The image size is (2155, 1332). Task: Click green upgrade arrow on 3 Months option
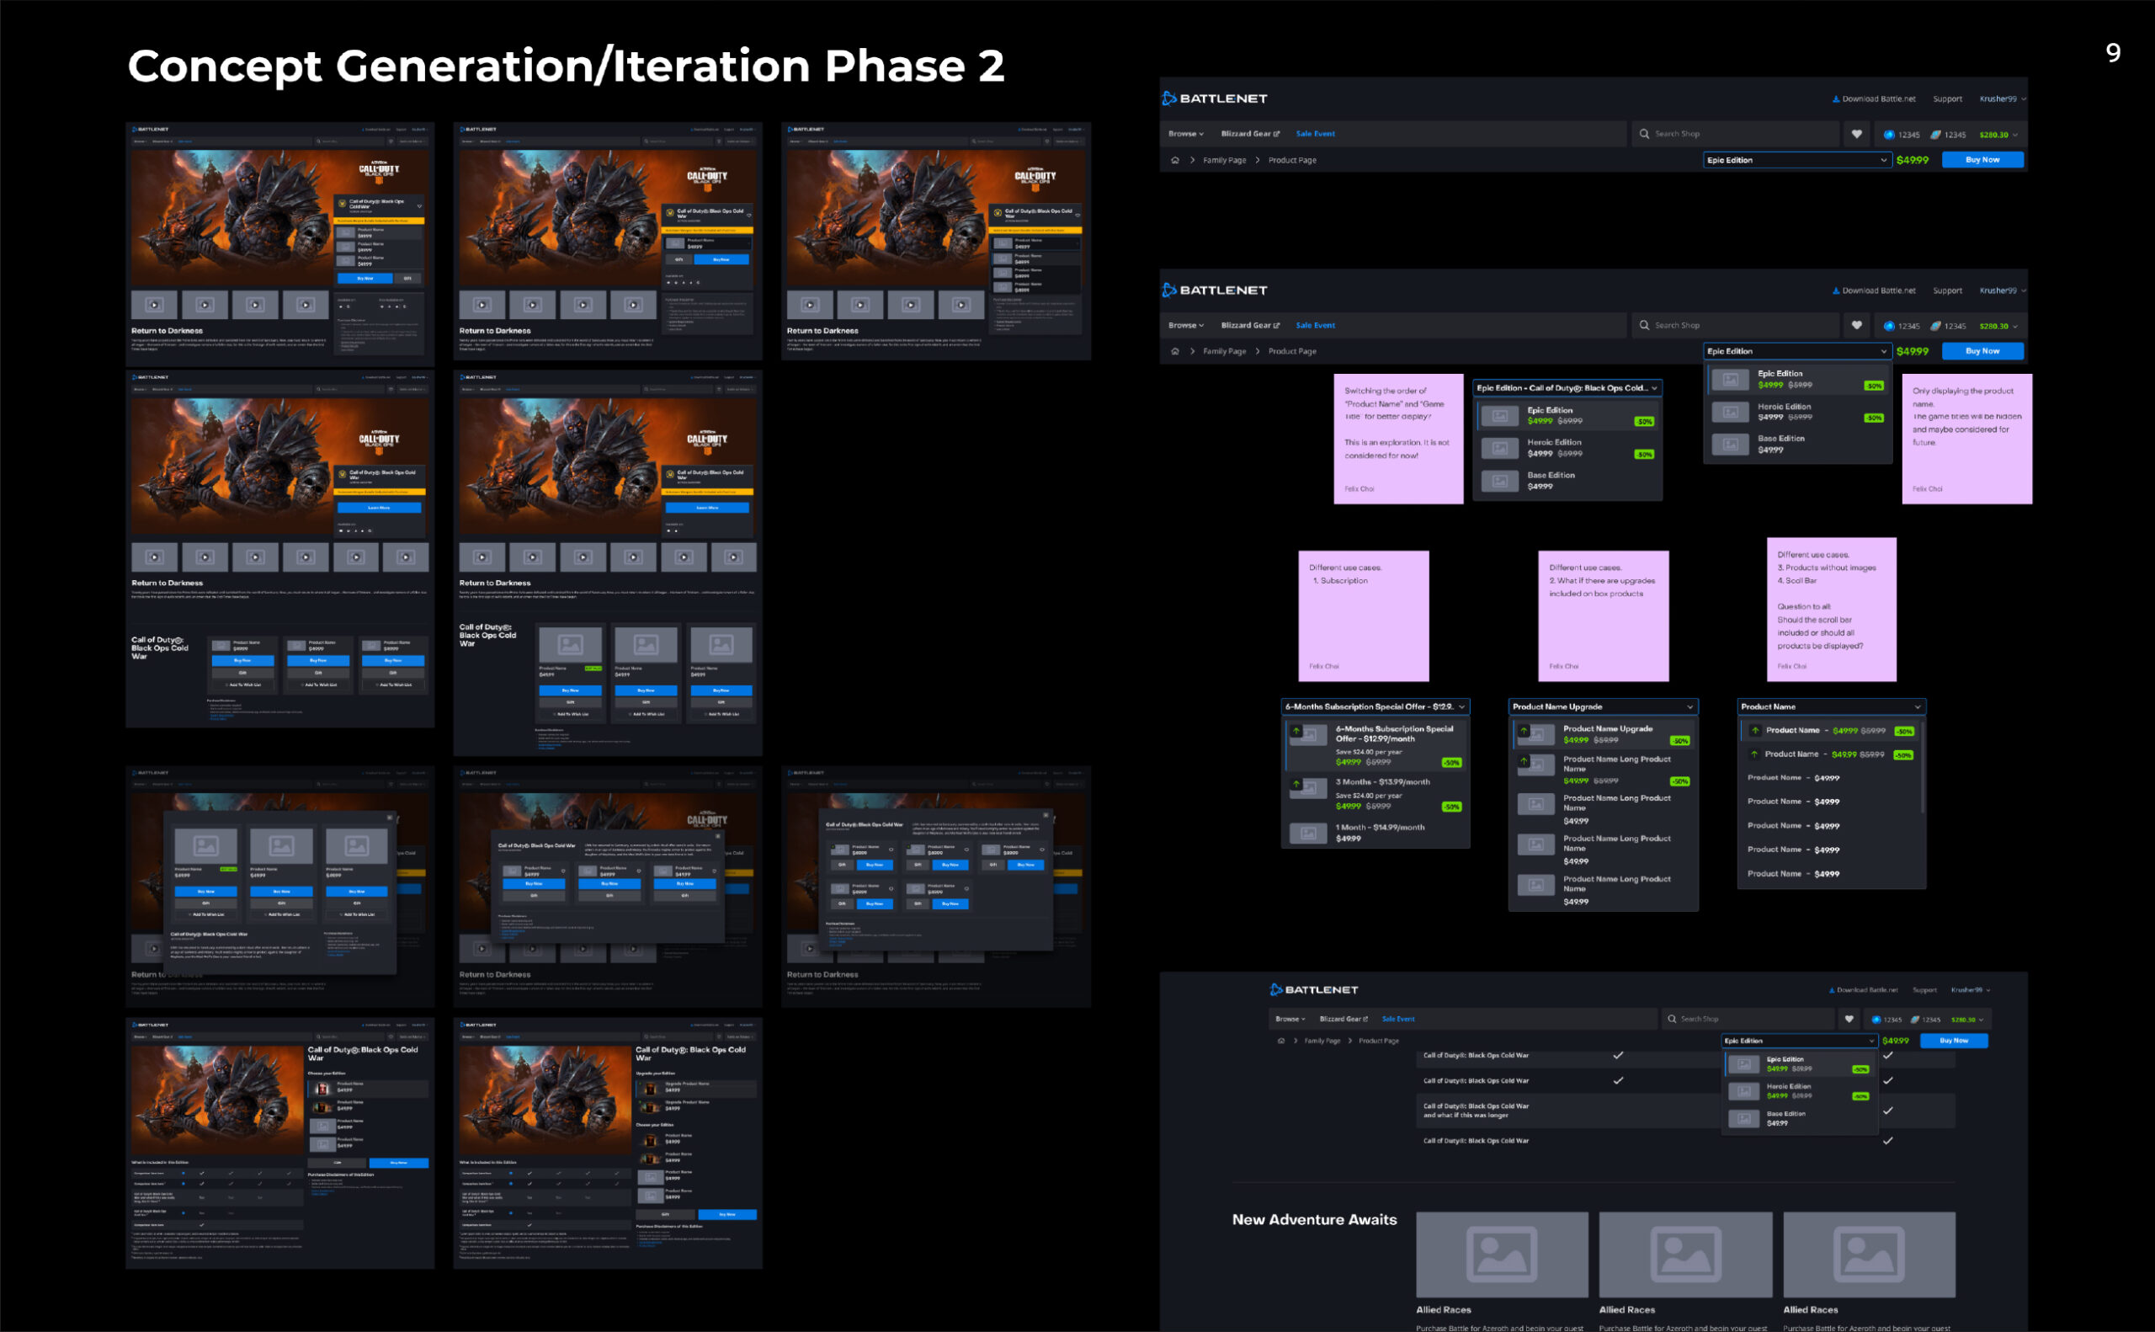1296,784
